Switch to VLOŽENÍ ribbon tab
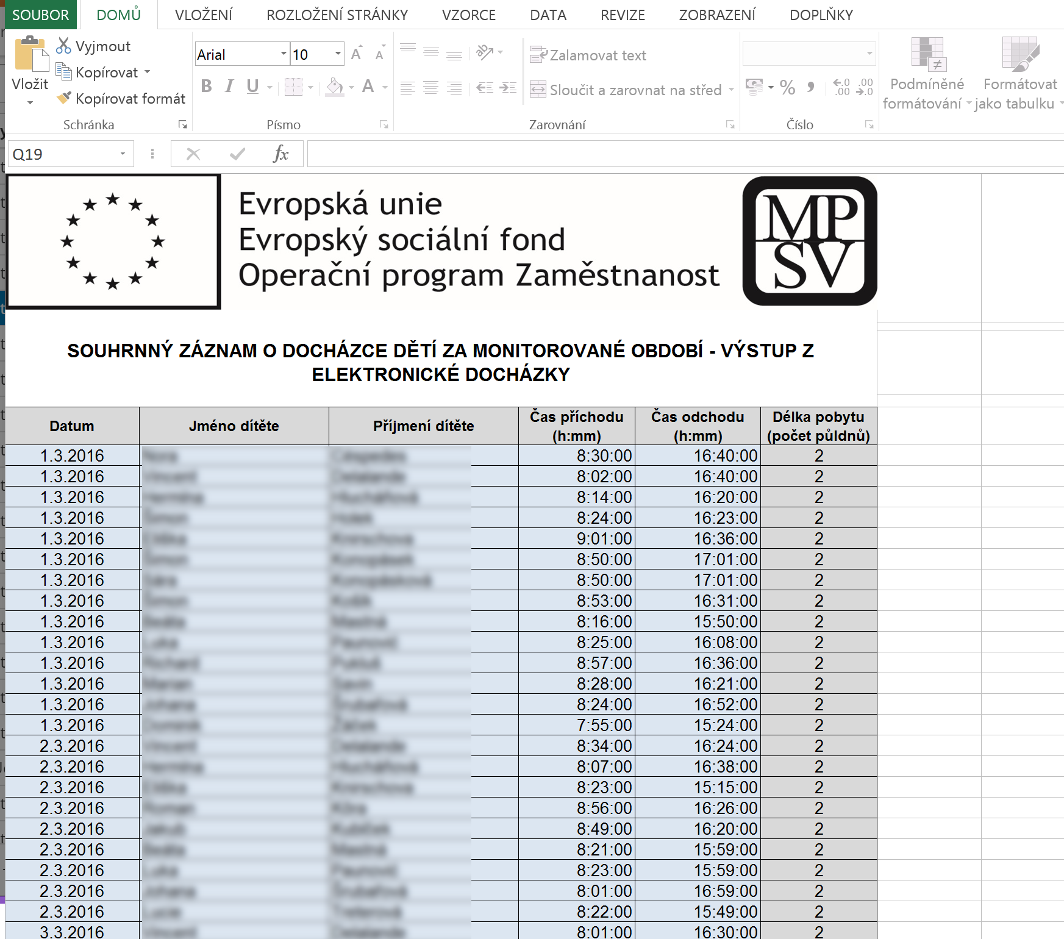 click(x=204, y=15)
